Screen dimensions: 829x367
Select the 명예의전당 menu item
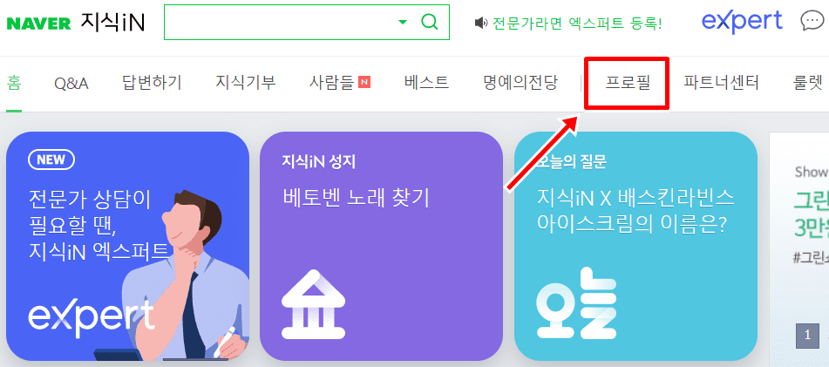coord(520,83)
